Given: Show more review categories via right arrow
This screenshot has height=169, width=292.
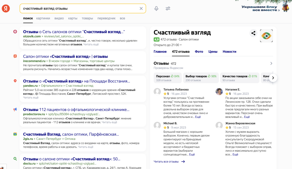Looking at the screenshot, I should (273, 77).
